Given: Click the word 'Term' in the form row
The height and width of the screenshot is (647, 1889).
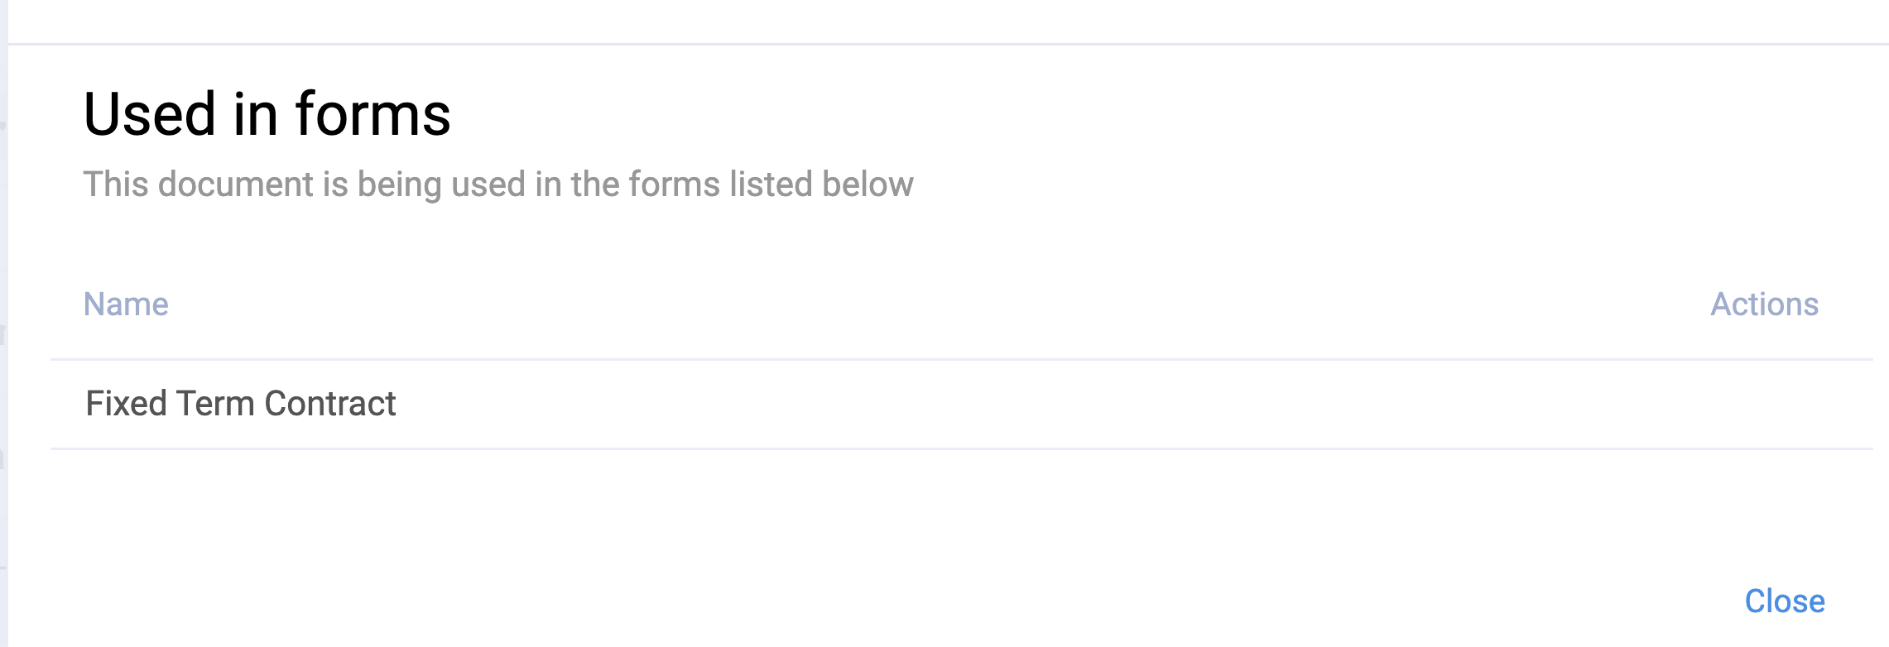Looking at the screenshot, I should [x=215, y=404].
